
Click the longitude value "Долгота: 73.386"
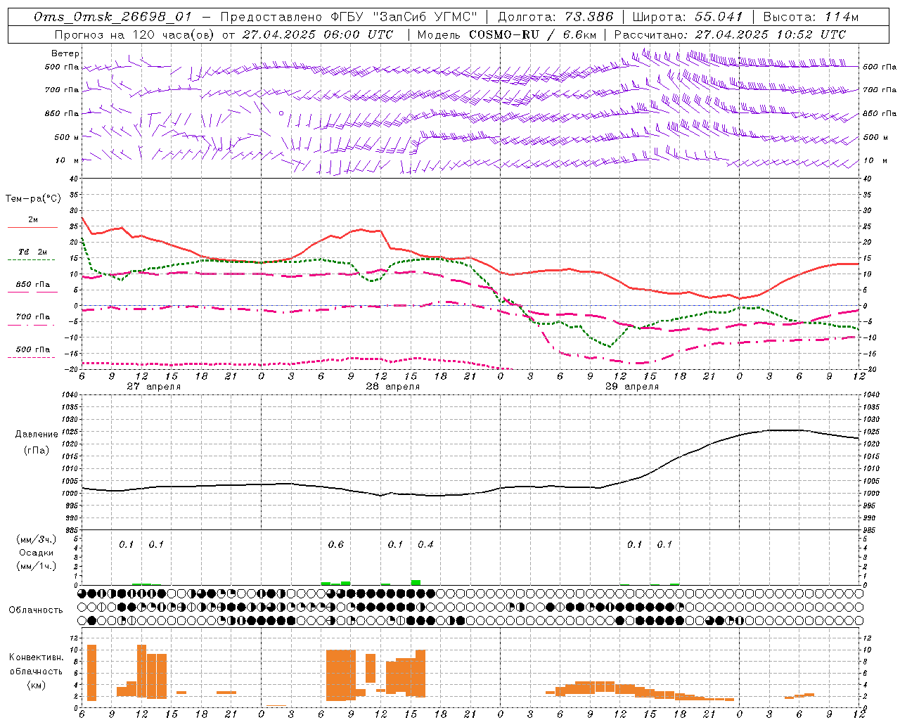tap(555, 17)
